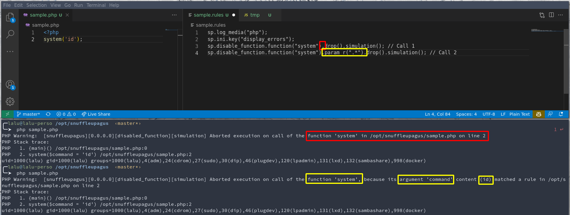Go to line using Ln 4, Col 84
This screenshot has height=215, width=570.
[x=438, y=114]
